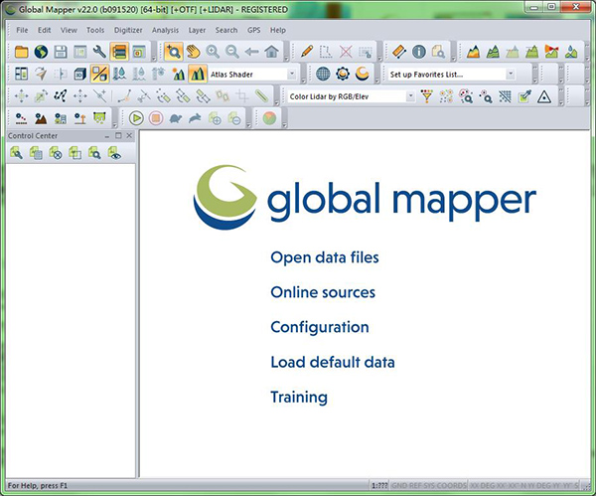This screenshot has height=496, width=596.
Task: Open the Atlas Shader dropdown
Action: click(x=291, y=75)
